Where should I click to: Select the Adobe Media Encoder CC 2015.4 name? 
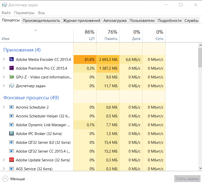43,60
